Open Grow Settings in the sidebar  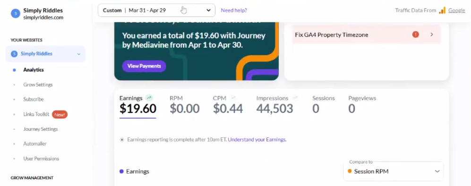click(38, 85)
